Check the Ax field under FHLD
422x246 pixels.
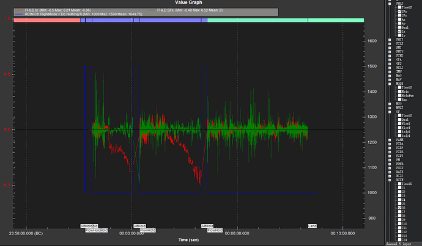click(399, 20)
